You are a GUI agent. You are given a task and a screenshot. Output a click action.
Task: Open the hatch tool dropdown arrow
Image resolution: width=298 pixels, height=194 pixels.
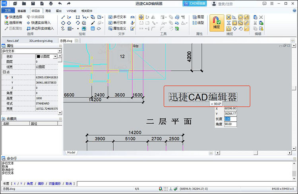(x=73, y=29)
